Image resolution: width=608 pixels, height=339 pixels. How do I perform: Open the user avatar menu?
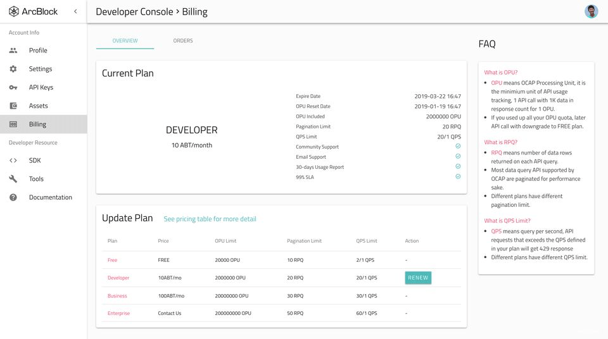coord(591,11)
